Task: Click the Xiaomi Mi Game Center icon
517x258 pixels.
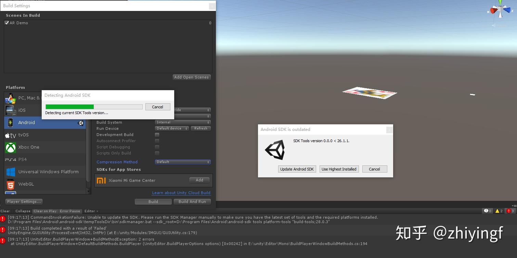Action: [x=101, y=180]
